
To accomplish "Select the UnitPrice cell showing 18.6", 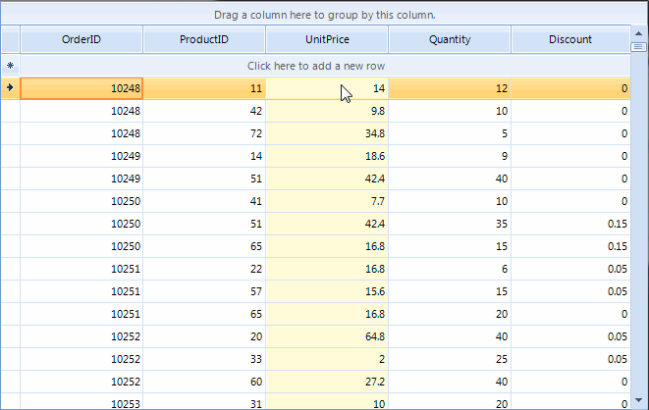I will 327,156.
